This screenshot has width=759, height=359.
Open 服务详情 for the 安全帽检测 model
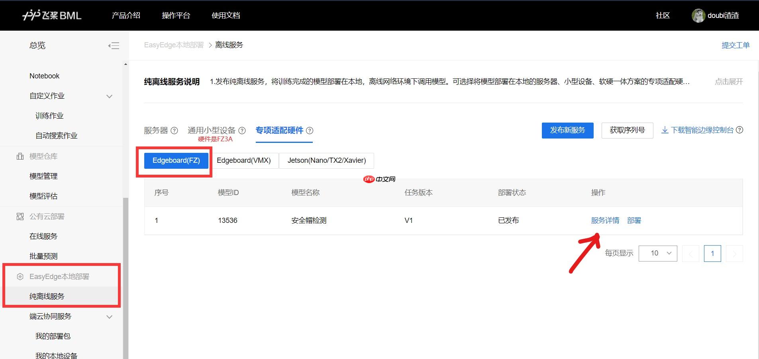(x=605, y=220)
